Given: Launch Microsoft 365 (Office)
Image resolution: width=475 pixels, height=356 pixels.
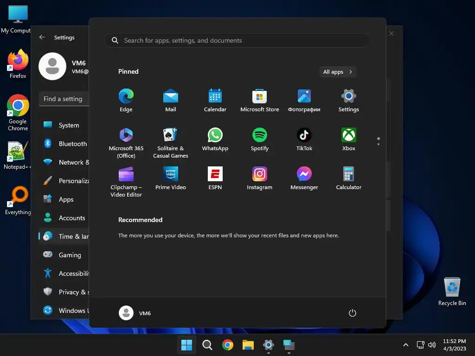Looking at the screenshot, I should point(126,143).
